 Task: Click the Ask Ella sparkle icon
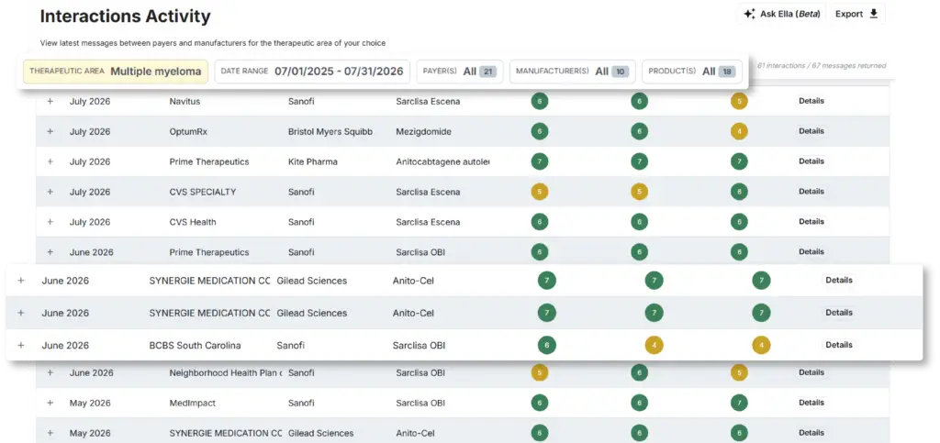[749, 15]
